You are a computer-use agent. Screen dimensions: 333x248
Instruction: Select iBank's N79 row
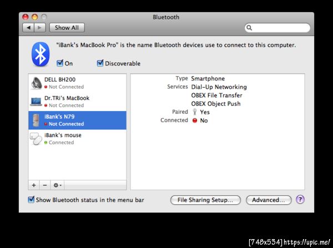coord(77,120)
